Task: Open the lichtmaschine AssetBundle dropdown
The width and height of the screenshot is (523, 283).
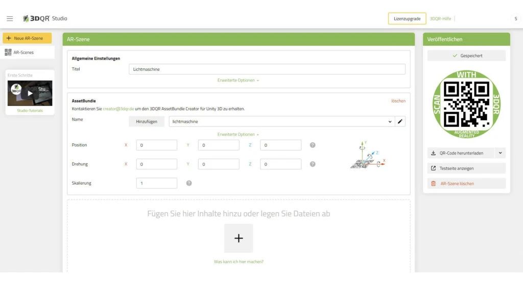Action: pyautogui.click(x=282, y=121)
